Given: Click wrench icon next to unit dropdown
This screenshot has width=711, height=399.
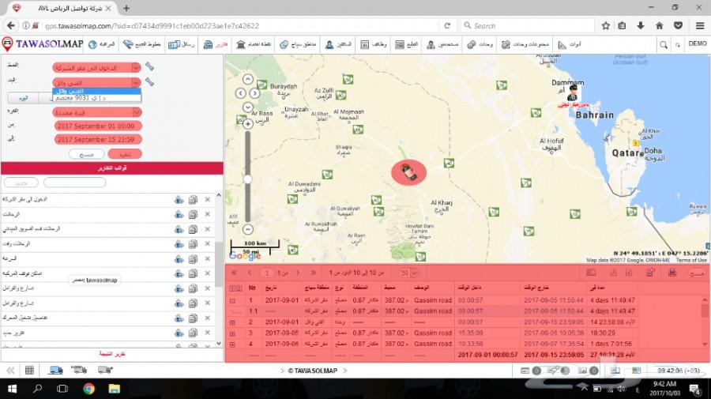Looking at the screenshot, I should [149, 82].
